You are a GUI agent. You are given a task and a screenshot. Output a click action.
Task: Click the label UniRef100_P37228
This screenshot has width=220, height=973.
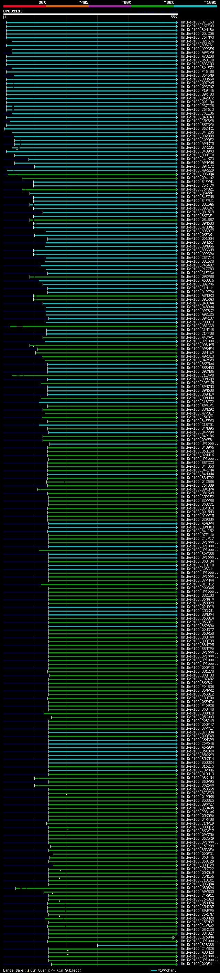point(197,106)
